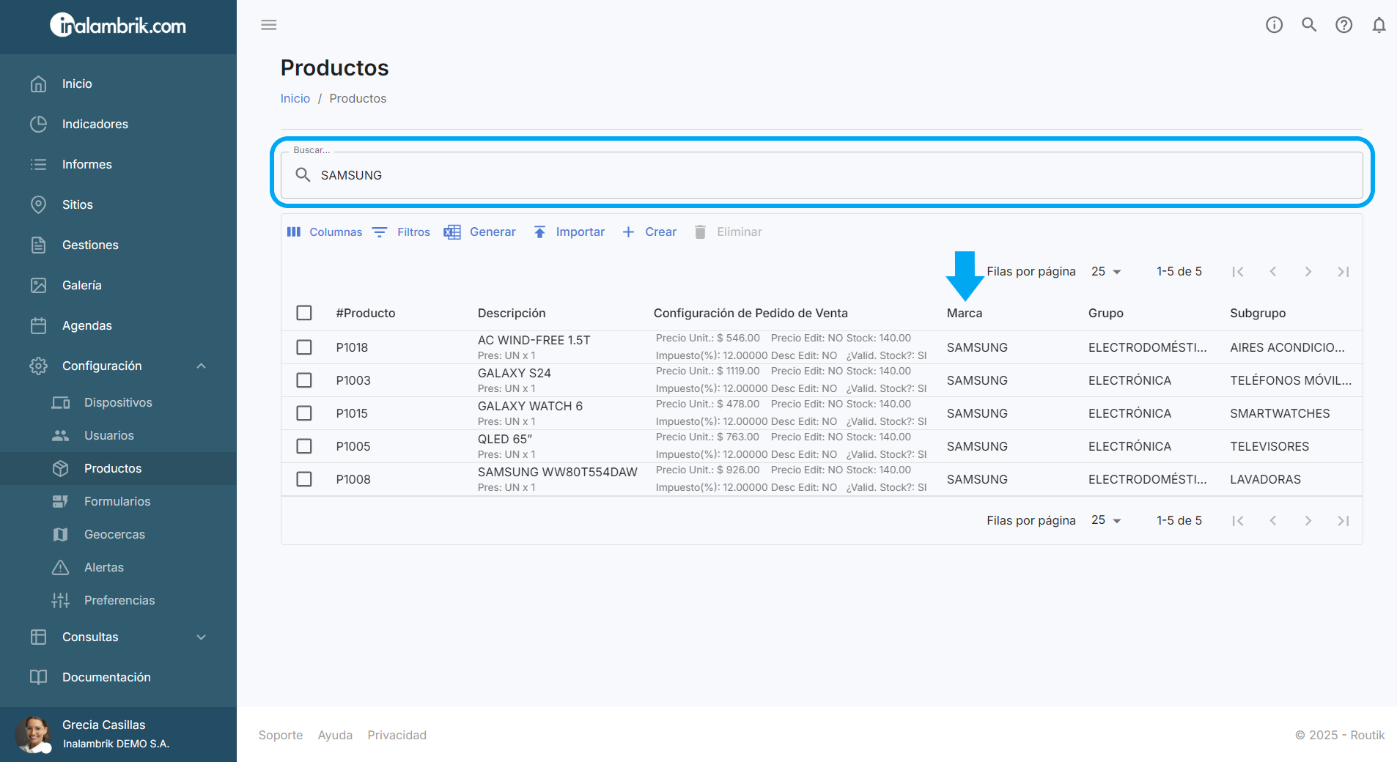Screen dimensions: 1397x762
Task: Check the box for product P1015
Action: [x=304, y=413]
